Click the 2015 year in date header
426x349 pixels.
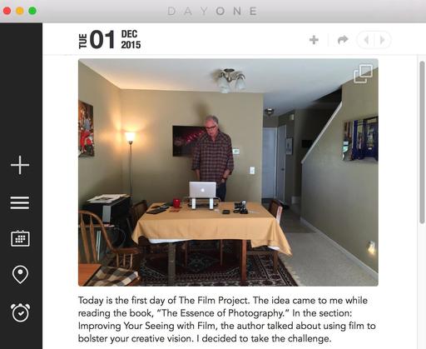[x=131, y=45]
